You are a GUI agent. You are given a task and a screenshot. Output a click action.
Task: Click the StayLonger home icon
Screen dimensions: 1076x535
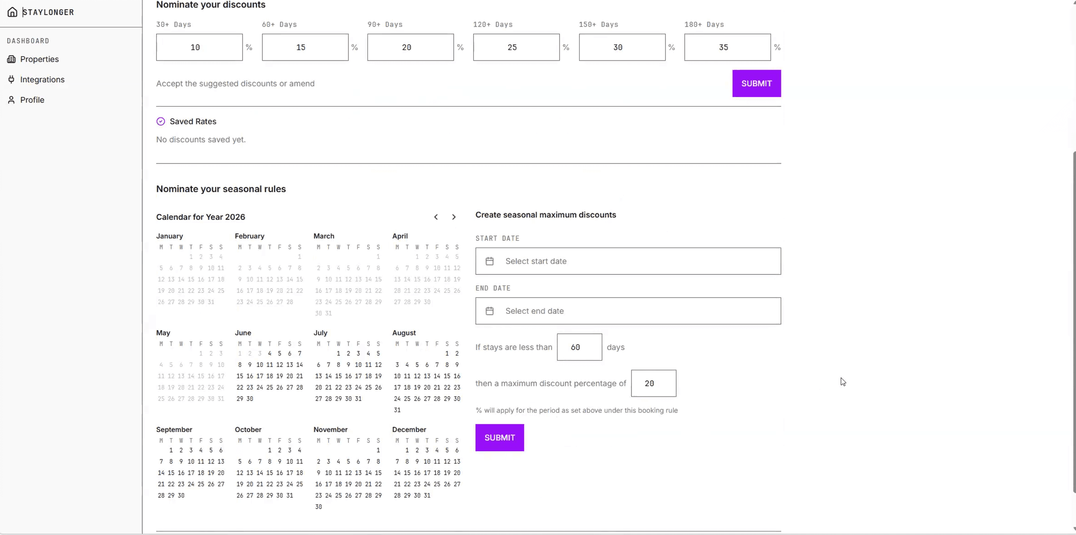(12, 12)
